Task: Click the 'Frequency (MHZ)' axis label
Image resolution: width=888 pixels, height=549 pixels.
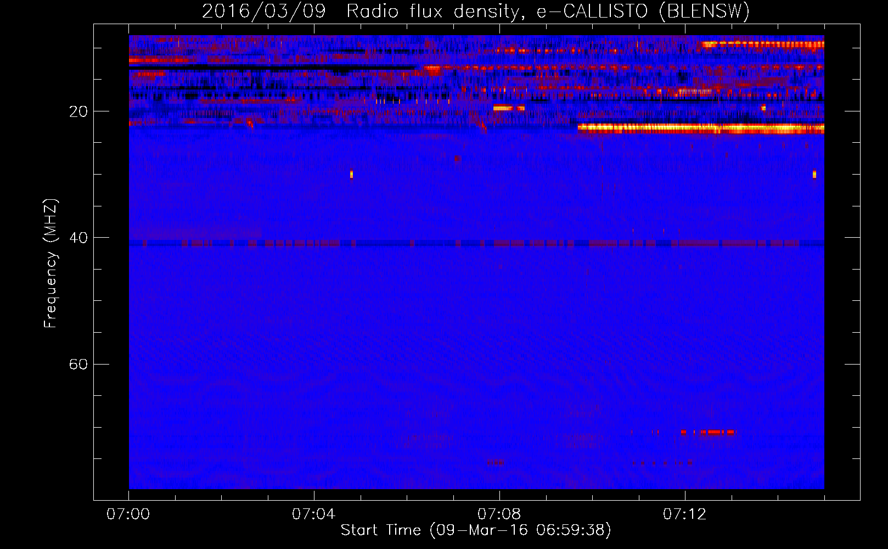Action: tap(50, 264)
